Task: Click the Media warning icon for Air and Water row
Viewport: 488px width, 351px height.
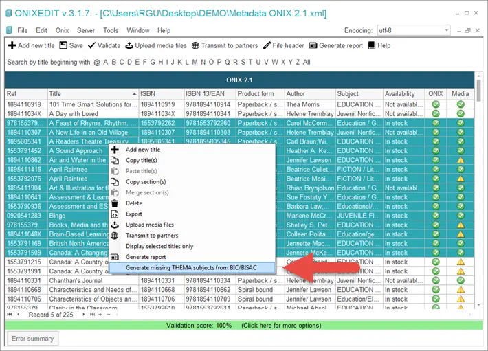Action: tap(461, 161)
